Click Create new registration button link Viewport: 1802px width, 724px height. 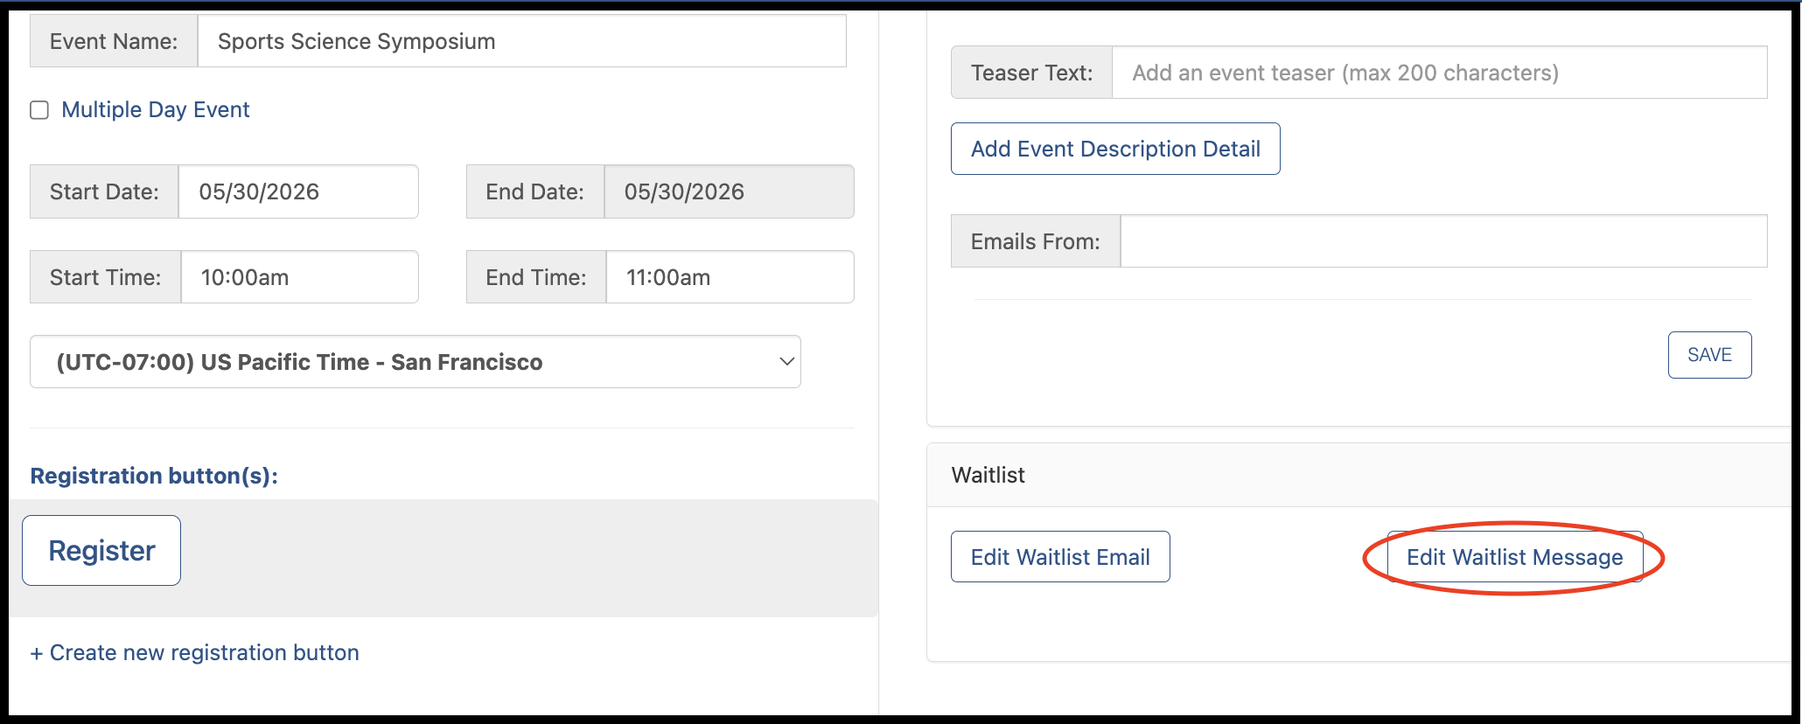tap(194, 652)
